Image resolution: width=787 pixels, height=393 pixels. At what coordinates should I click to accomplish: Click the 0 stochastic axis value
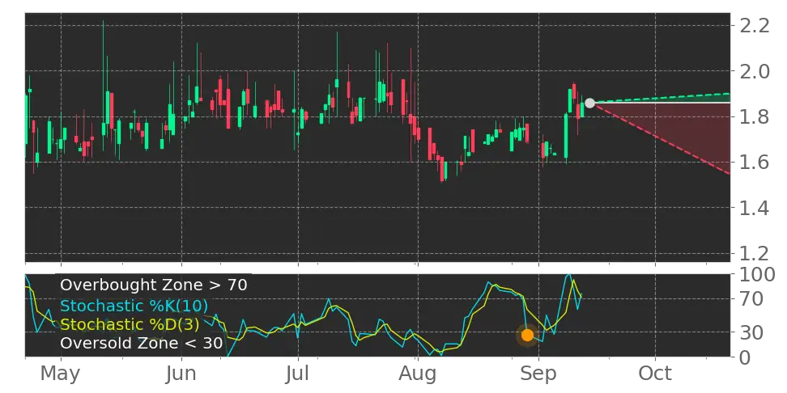[746, 357]
